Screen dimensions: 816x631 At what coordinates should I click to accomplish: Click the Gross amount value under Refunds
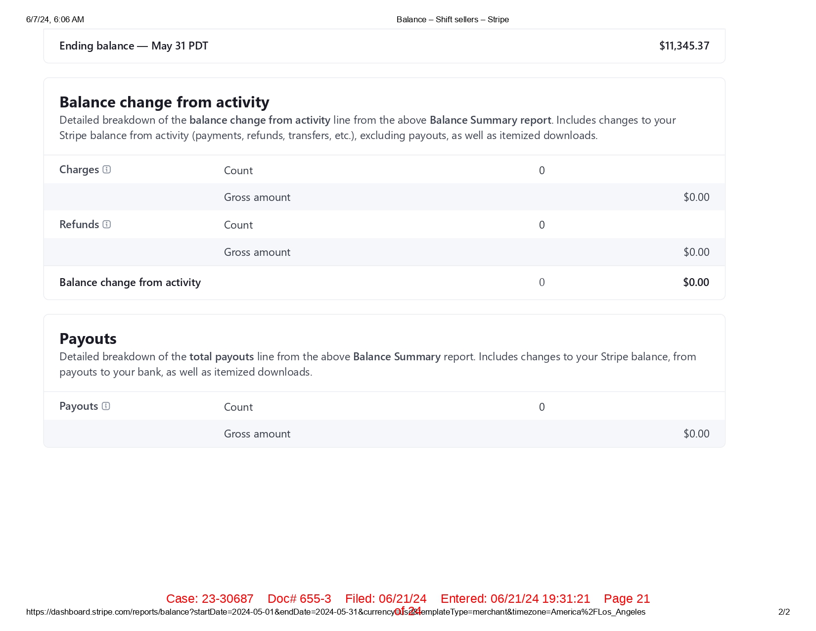coord(696,252)
